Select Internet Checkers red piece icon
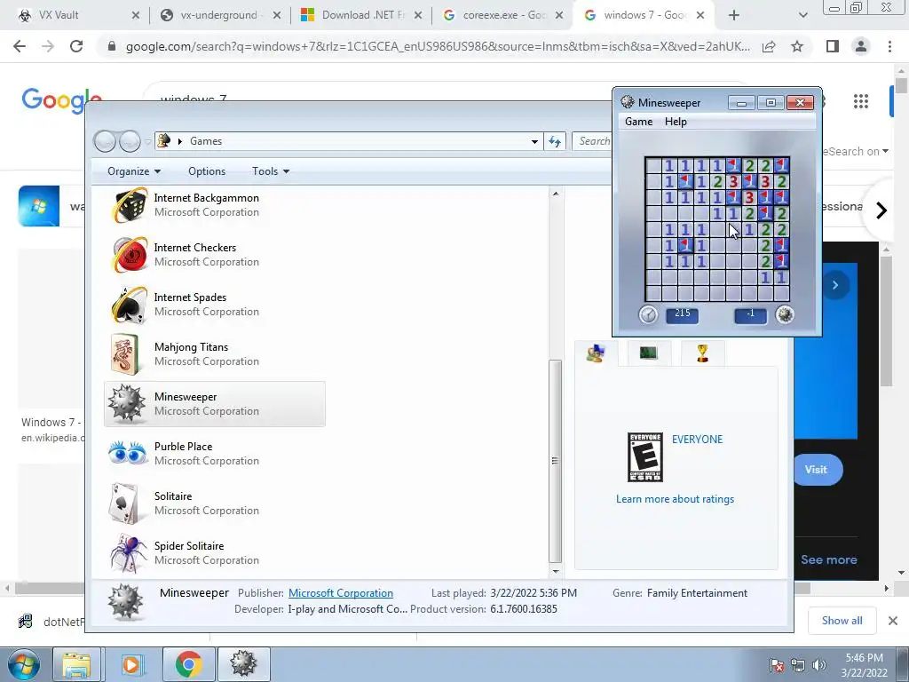 pos(129,255)
